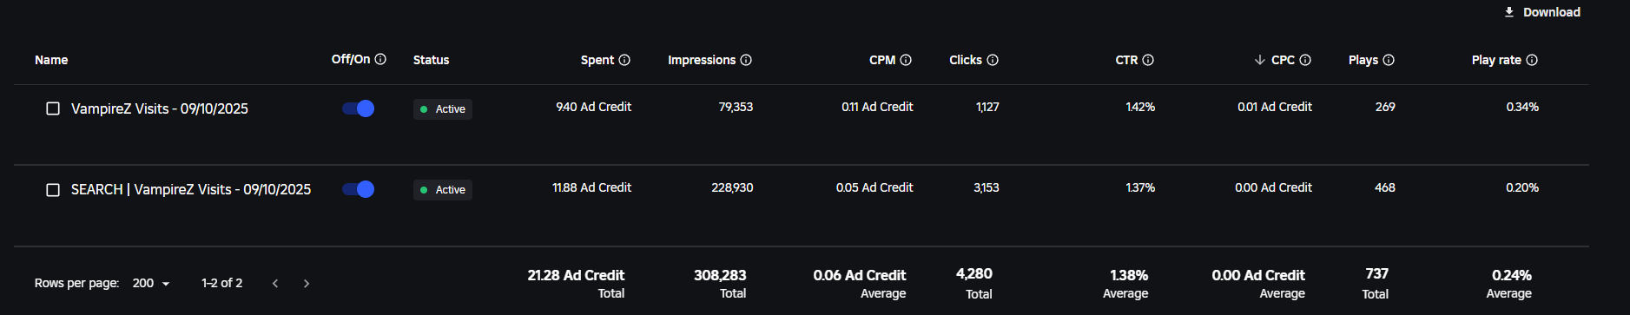1630x315 pixels.
Task: Click info icon beside Spent header
Action: pos(624,60)
